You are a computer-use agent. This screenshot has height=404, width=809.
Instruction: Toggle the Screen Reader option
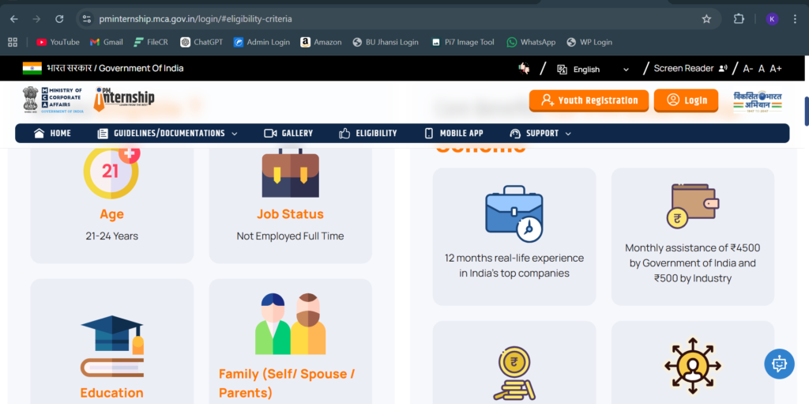tap(689, 69)
